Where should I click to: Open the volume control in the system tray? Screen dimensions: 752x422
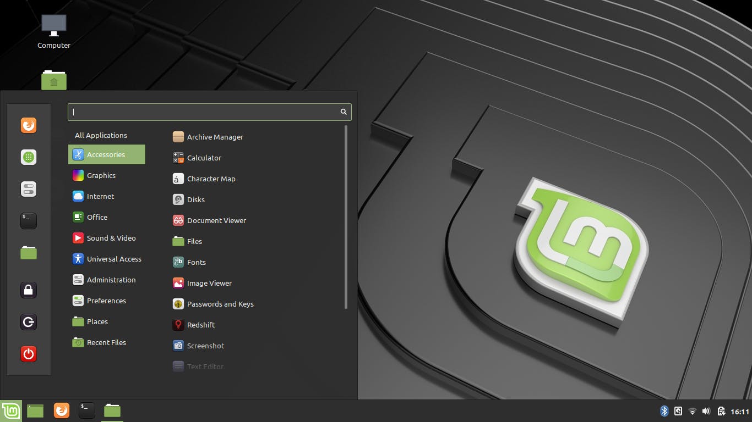point(706,410)
